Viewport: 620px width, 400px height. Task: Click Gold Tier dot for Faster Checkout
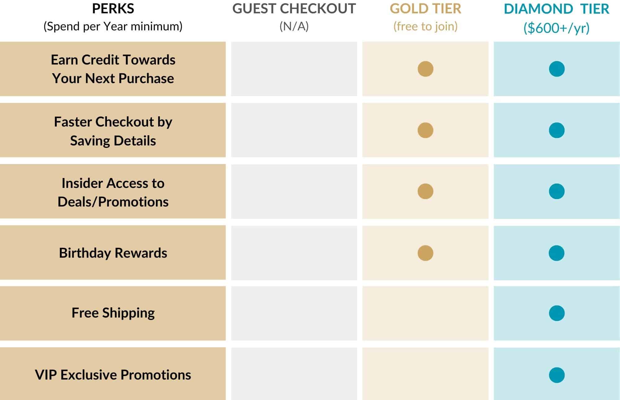[x=425, y=130]
